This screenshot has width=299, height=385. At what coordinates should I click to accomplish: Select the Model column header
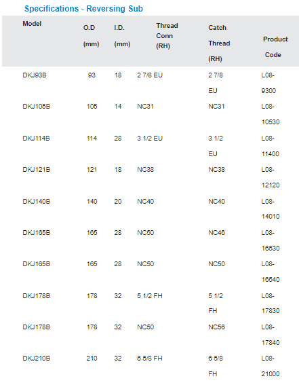(32, 24)
